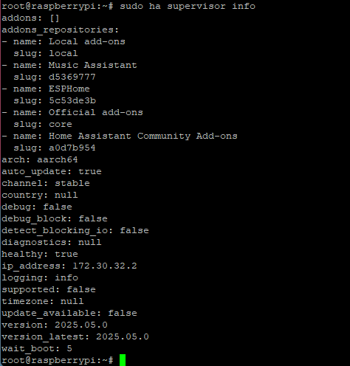
Task: Click the 'detect_blocking_io: false' line
Action: click(x=75, y=230)
